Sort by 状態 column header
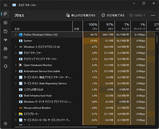 [x=78, y=26]
